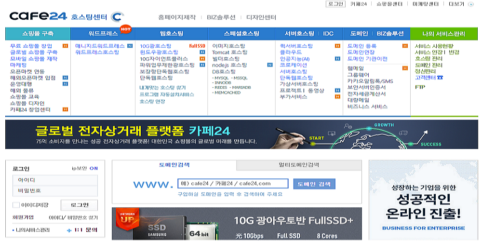The image size is (482, 241).
Task: Open the 웹호스팅 menu tab
Action: (172, 34)
